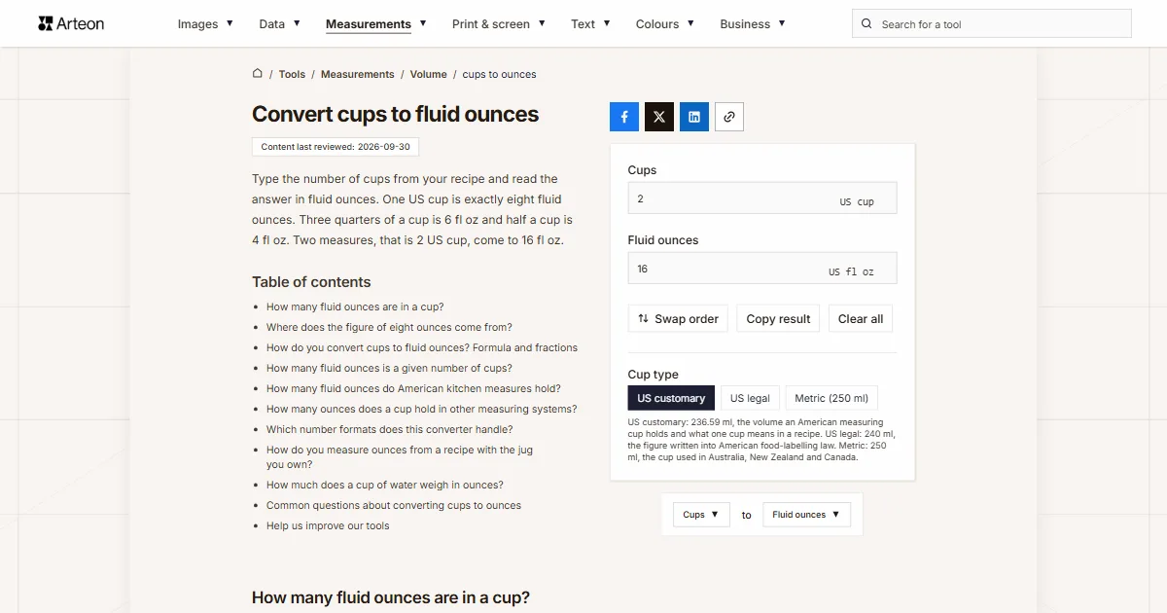Open the Volume breadcrumb link
This screenshot has width=1167, height=613.
[x=429, y=74]
